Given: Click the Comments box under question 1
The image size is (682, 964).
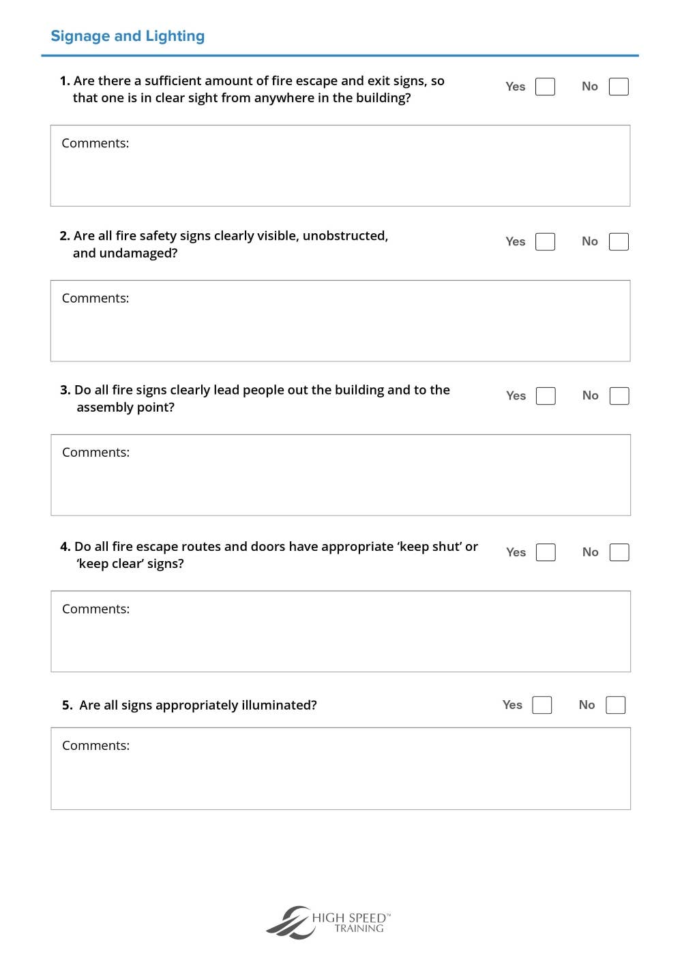Looking at the screenshot, I should click(340, 166).
